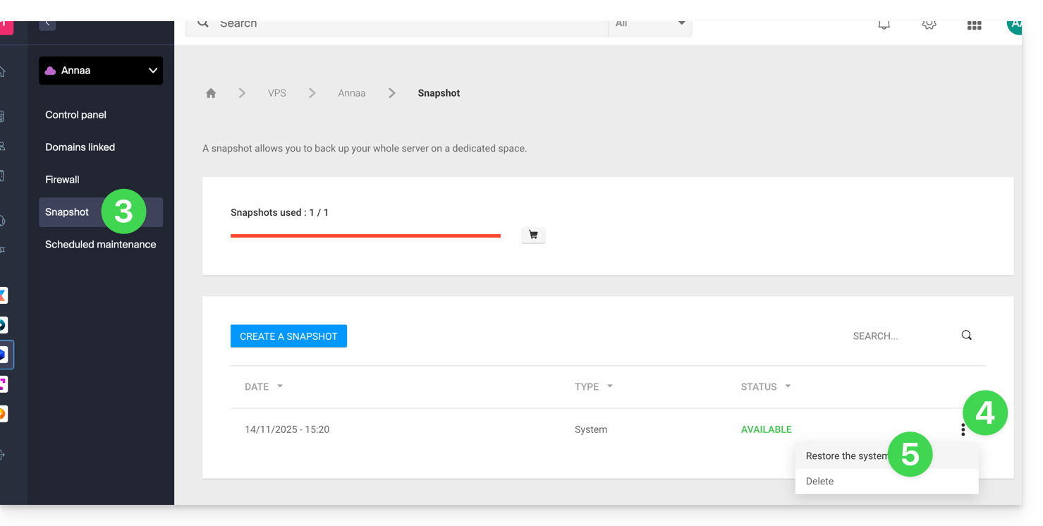Open Firewall in the sidebar

coord(62,180)
